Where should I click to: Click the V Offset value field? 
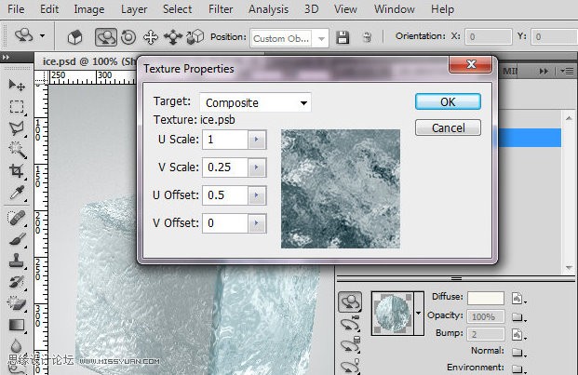coord(225,223)
